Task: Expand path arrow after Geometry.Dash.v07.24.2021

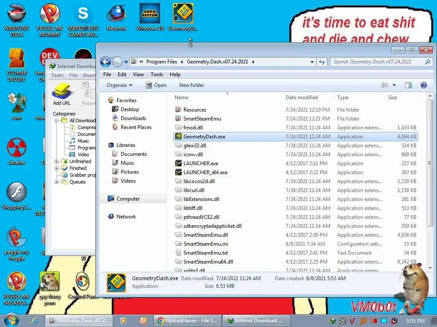Action: pyautogui.click(x=253, y=62)
